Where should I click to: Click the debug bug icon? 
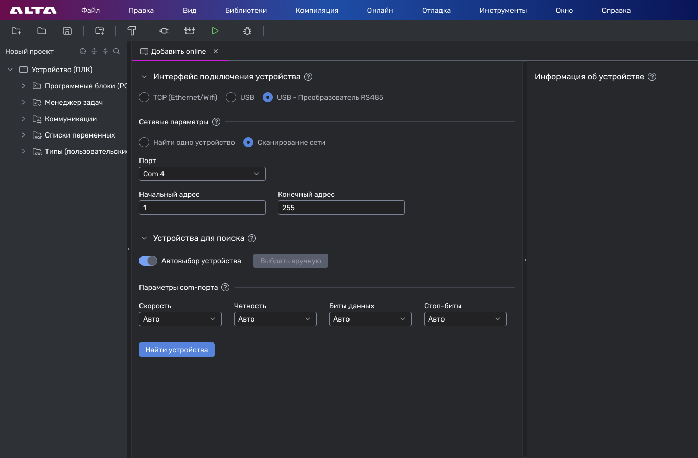(247, 31)
